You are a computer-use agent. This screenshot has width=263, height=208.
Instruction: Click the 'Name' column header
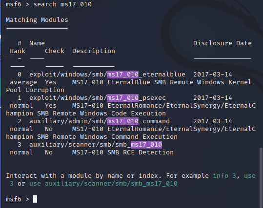[37, 43]
